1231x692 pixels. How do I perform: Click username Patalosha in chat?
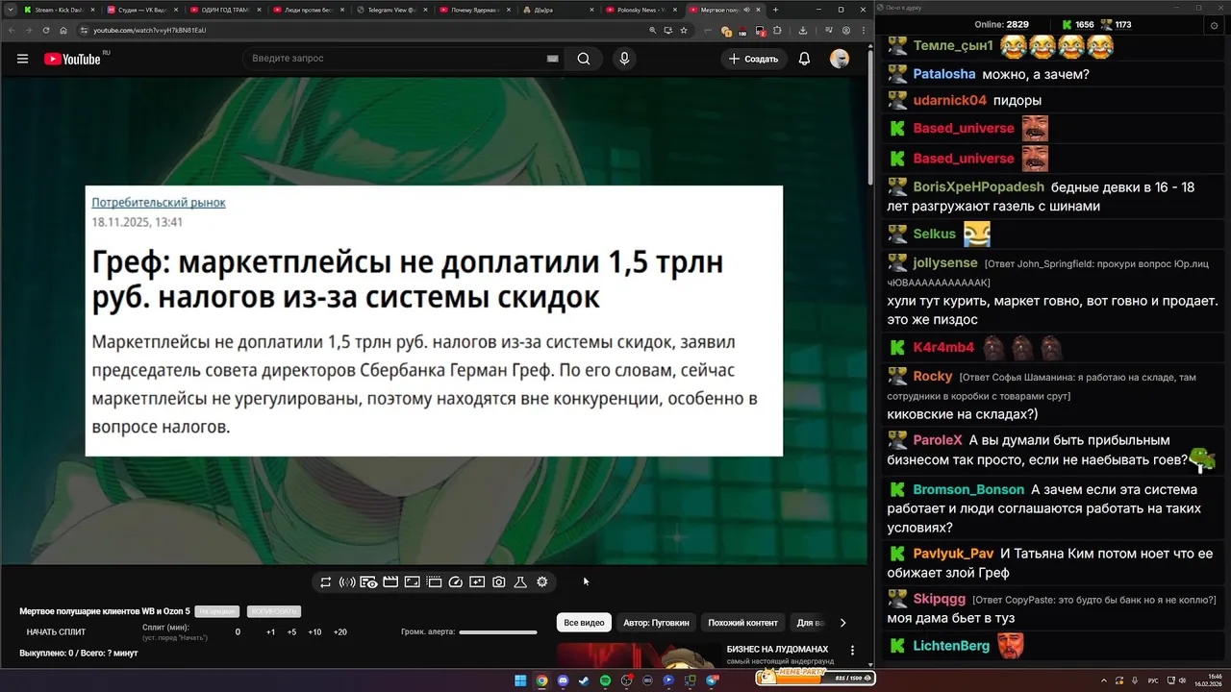tap(944, 74)
